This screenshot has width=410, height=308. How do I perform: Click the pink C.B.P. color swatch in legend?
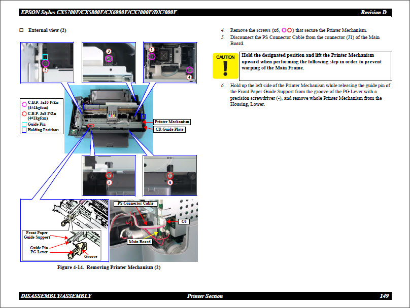point(24,105)
